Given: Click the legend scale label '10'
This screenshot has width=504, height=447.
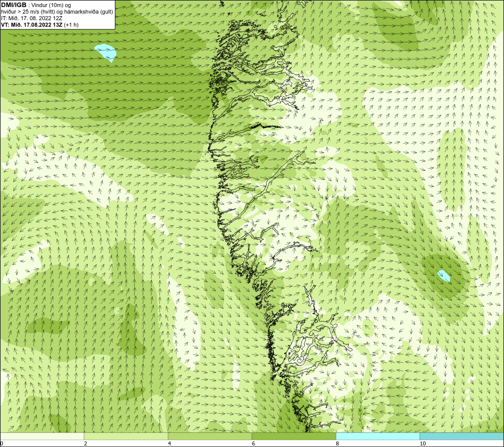Looking at the screenshot, I should [x=423, y=444].
